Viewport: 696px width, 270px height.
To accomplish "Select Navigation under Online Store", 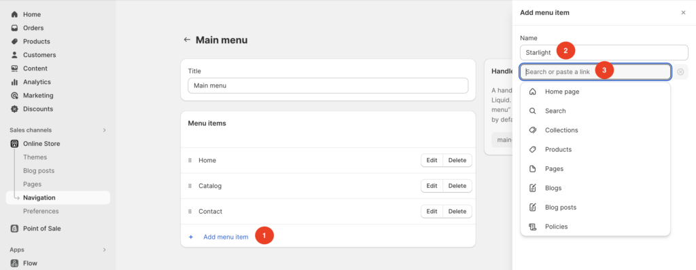I will click(x=58, y=197).
